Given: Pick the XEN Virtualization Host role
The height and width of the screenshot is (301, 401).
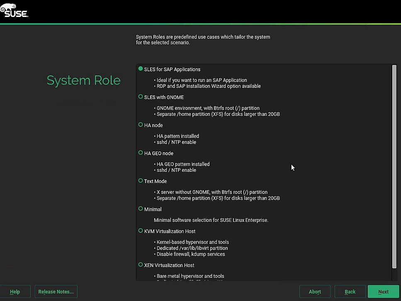Looking at the screenshot, I should click(x=141, y=265).
